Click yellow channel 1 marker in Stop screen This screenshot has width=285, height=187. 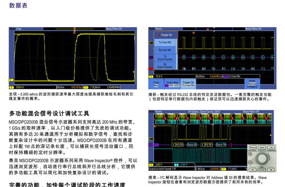click(x=11, y=80)
